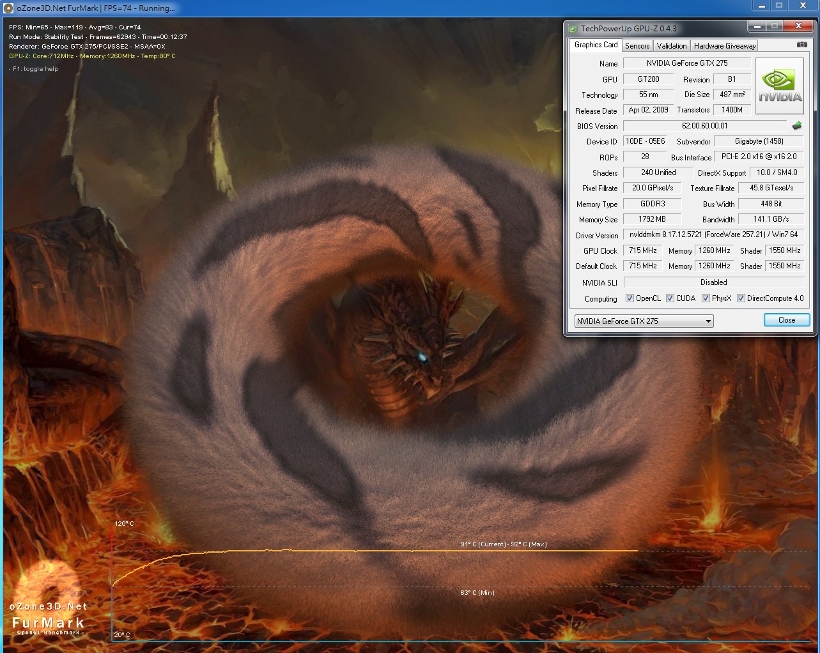
Task: Click the Driver Version field
Action: [713, 234]
